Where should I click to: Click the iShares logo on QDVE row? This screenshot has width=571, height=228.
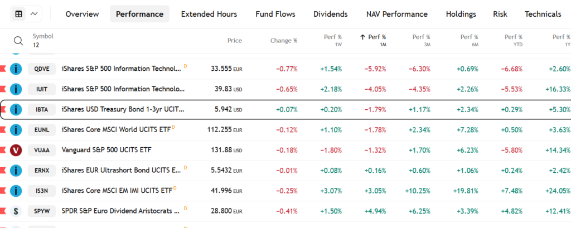[x=17, y=69]
